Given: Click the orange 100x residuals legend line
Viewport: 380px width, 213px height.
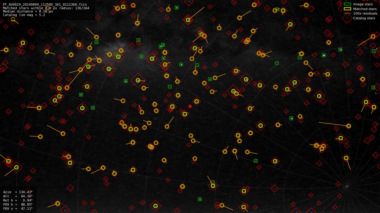Looking at the screenshot, I should pyautogui.click(x=347, y=13).
